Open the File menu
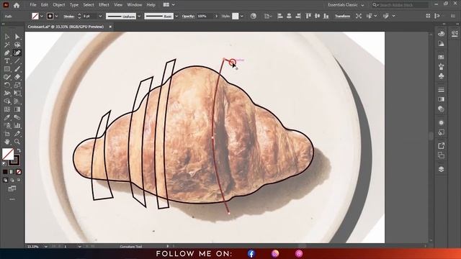Image resolution: width=461 pixels, height=259 pixels. pyautogui.click(x=33, y=5)
